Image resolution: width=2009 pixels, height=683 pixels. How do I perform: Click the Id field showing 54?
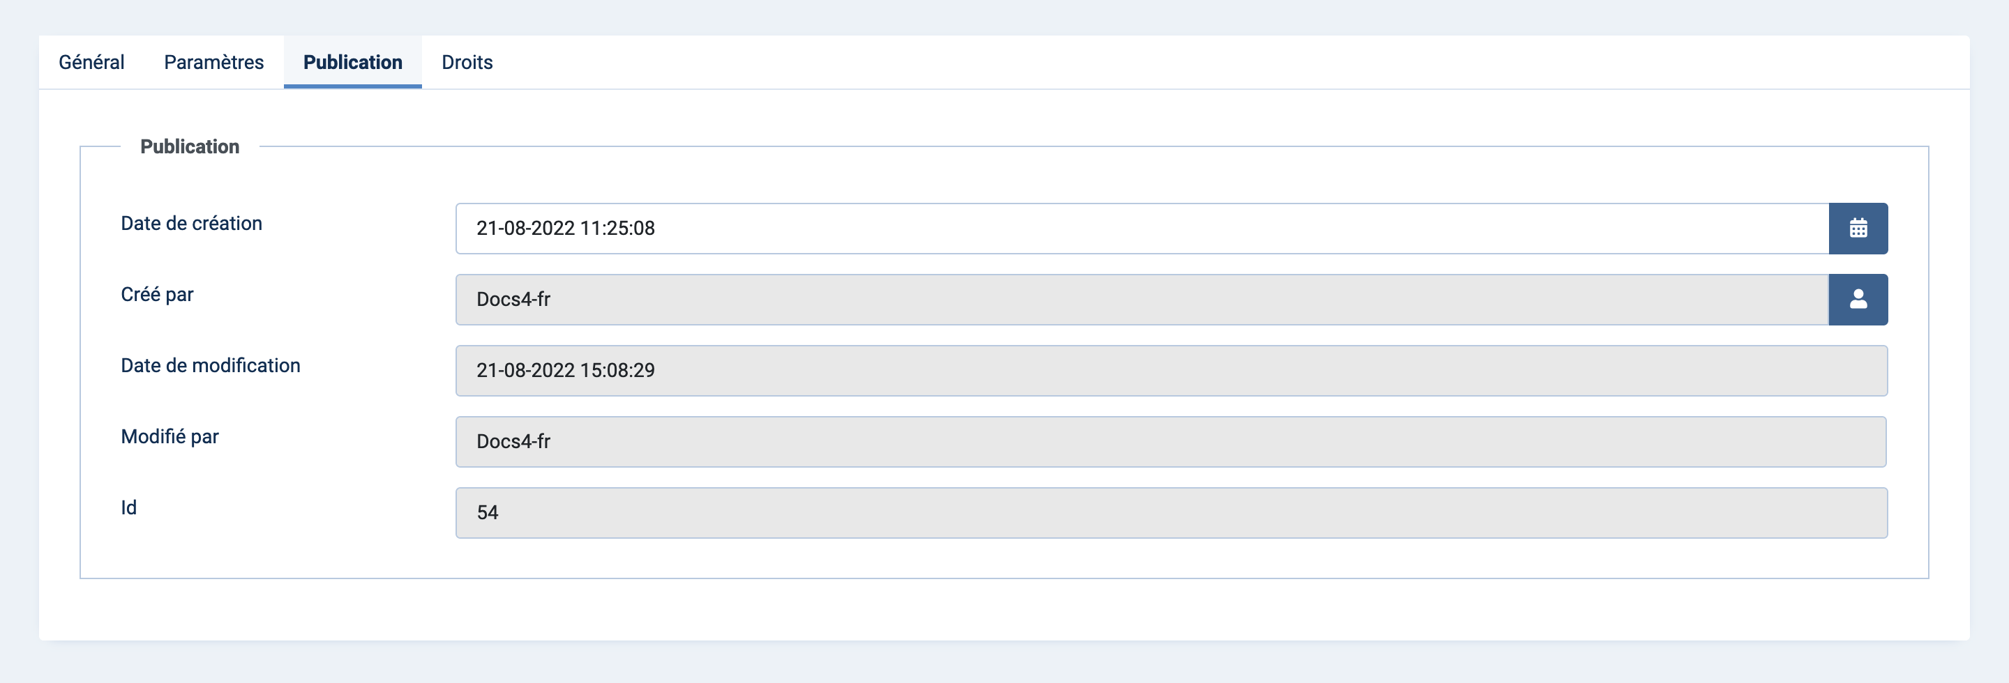(x=1171, y=512)
